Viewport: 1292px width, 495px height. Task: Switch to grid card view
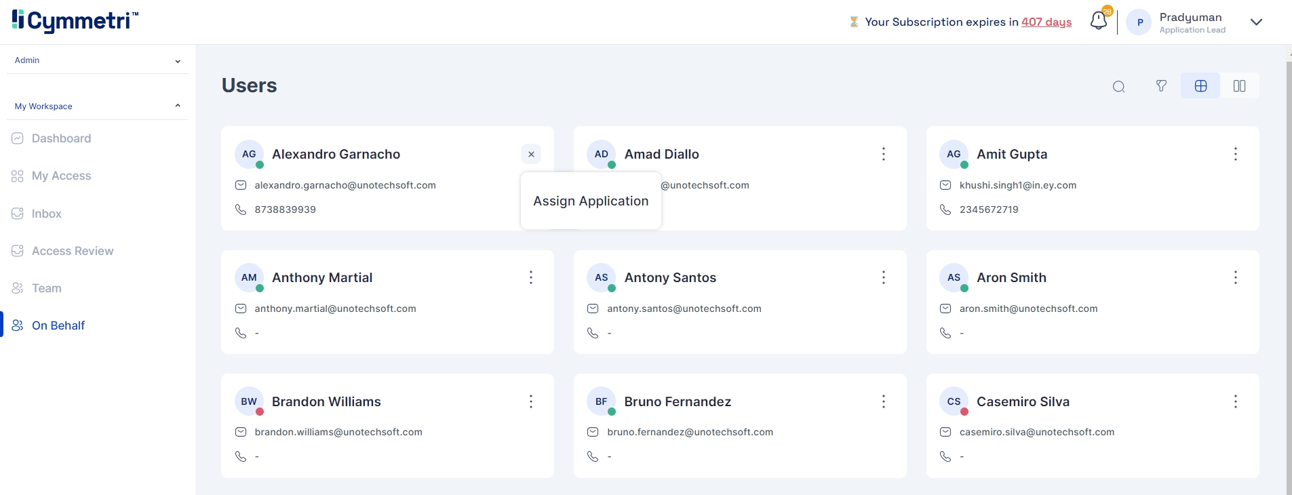[x=1200, y=86]
